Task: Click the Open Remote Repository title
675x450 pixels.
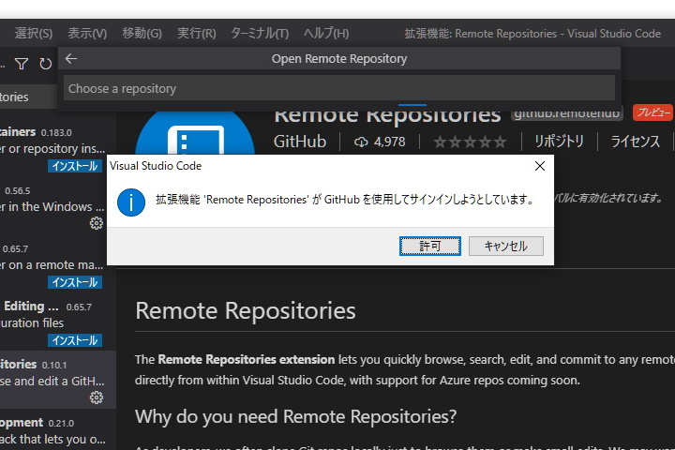Action: click(x=339, y=58)
